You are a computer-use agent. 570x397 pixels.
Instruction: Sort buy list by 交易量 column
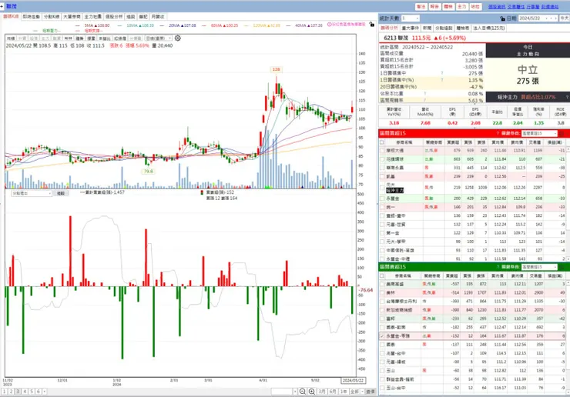coord(535,142)
